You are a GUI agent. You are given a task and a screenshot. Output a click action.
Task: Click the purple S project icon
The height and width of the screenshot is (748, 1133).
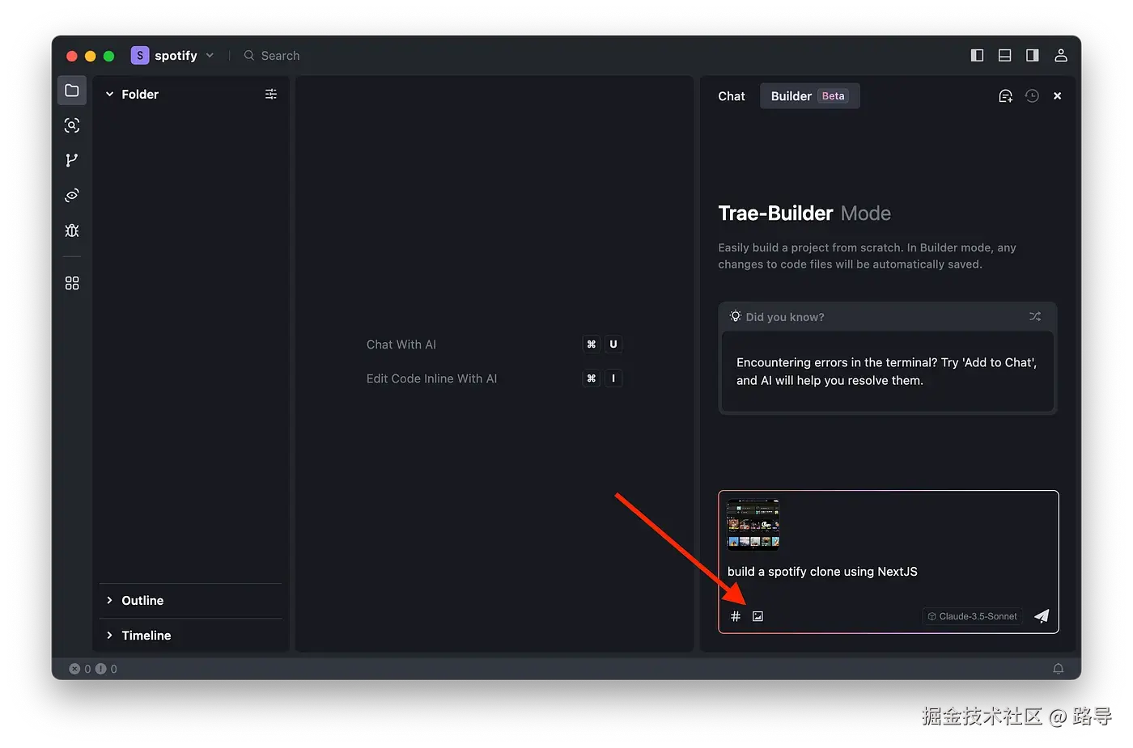click(140, 55)
